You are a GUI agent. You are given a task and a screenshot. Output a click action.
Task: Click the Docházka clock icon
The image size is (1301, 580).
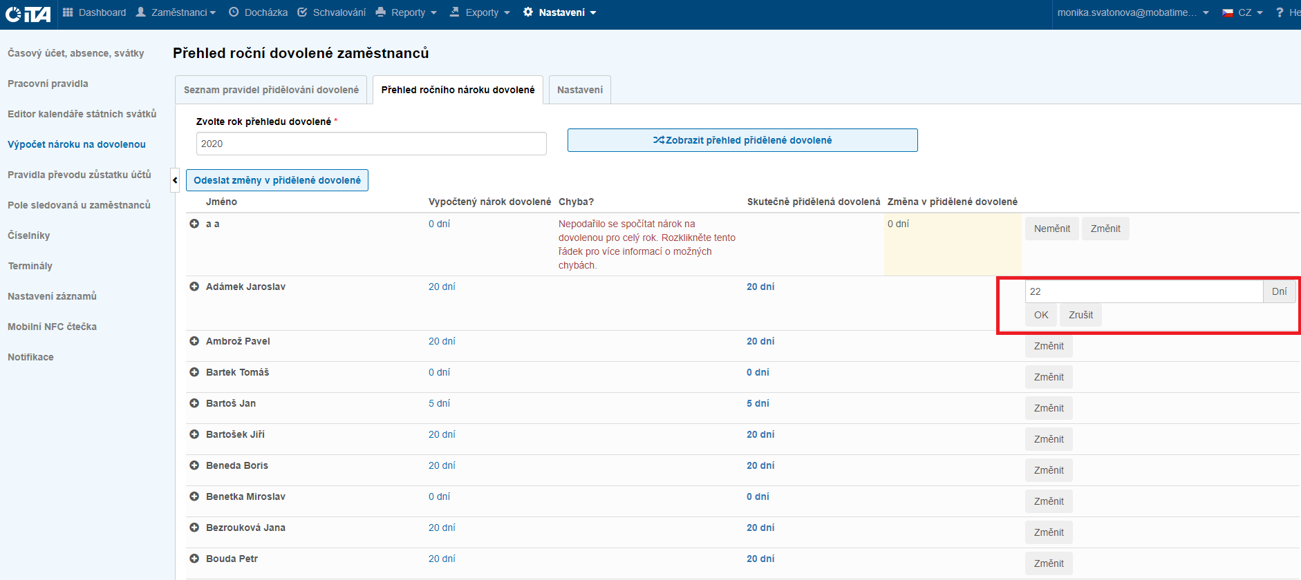234,12
